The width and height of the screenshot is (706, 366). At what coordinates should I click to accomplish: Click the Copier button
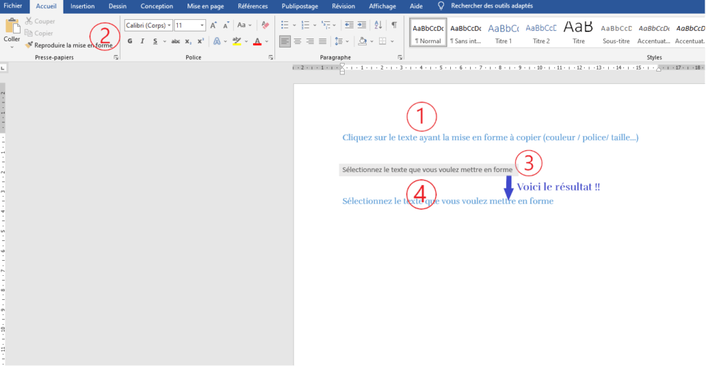coord(39,33)
